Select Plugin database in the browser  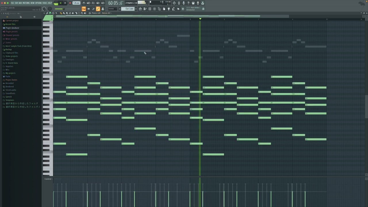click(x=12, y=28)
